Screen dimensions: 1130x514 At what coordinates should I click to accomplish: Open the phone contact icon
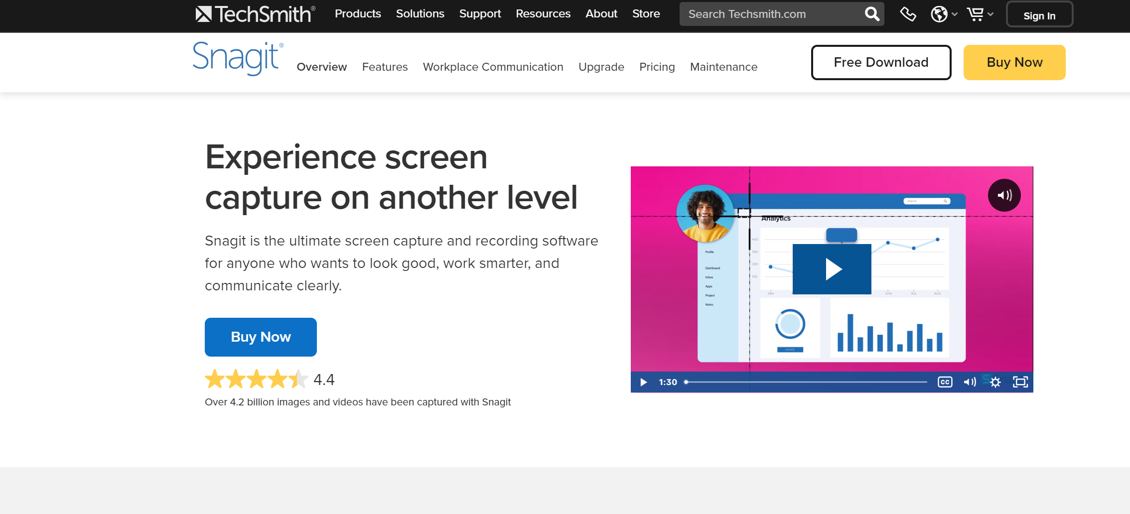(x=908, y=14)
